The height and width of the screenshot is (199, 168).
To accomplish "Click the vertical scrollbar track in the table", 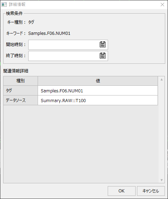I will (x=161, y=130).
